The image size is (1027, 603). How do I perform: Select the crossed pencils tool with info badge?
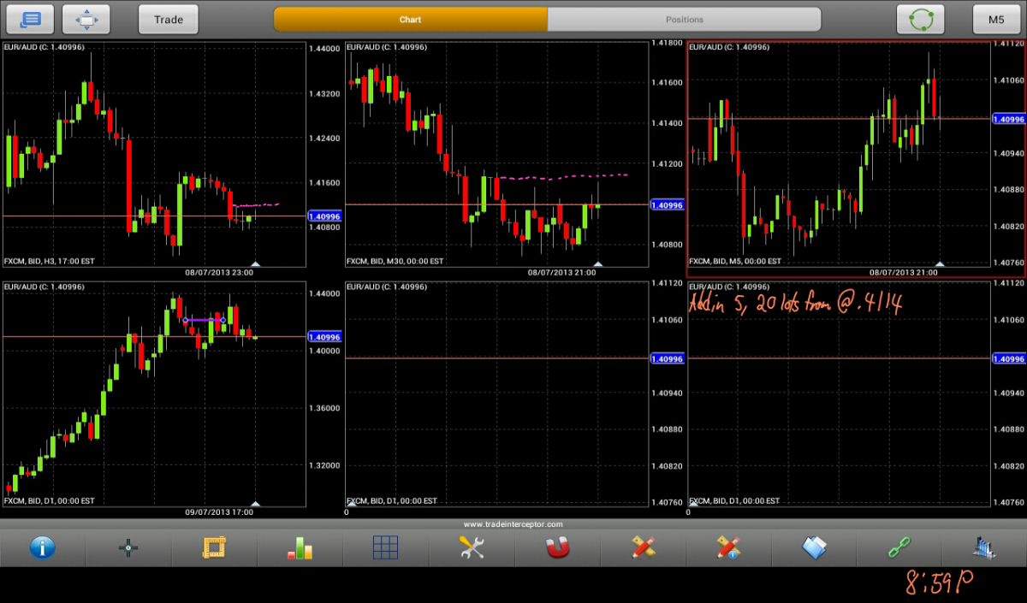tap(728, 547)
